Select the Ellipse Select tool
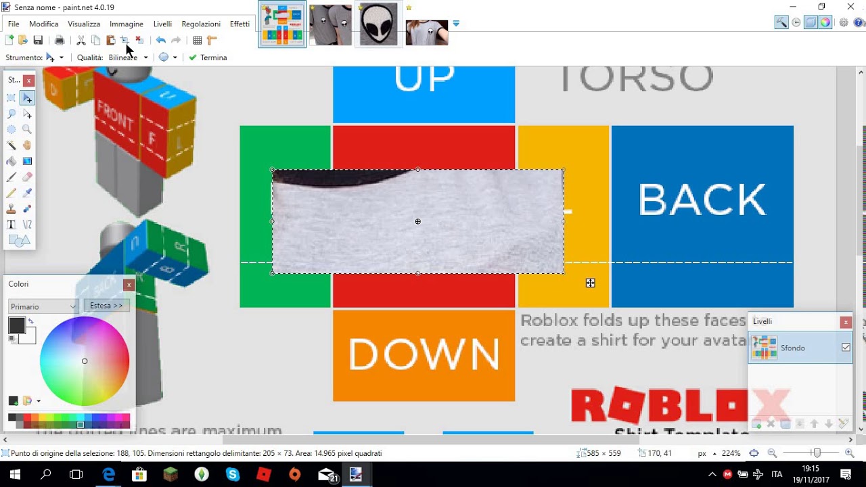This screenshot has height=487, width=866. coord(12,129)
